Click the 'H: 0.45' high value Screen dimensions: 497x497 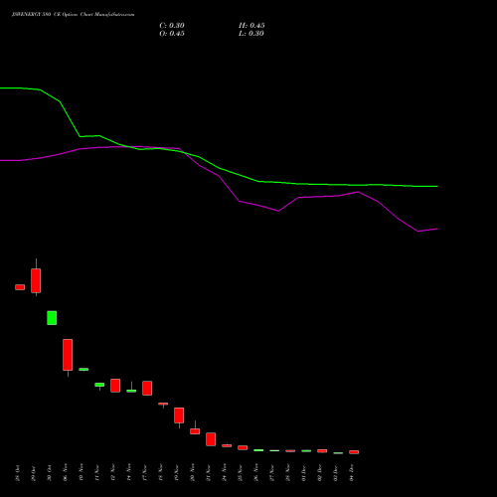[x=251, y=26]
